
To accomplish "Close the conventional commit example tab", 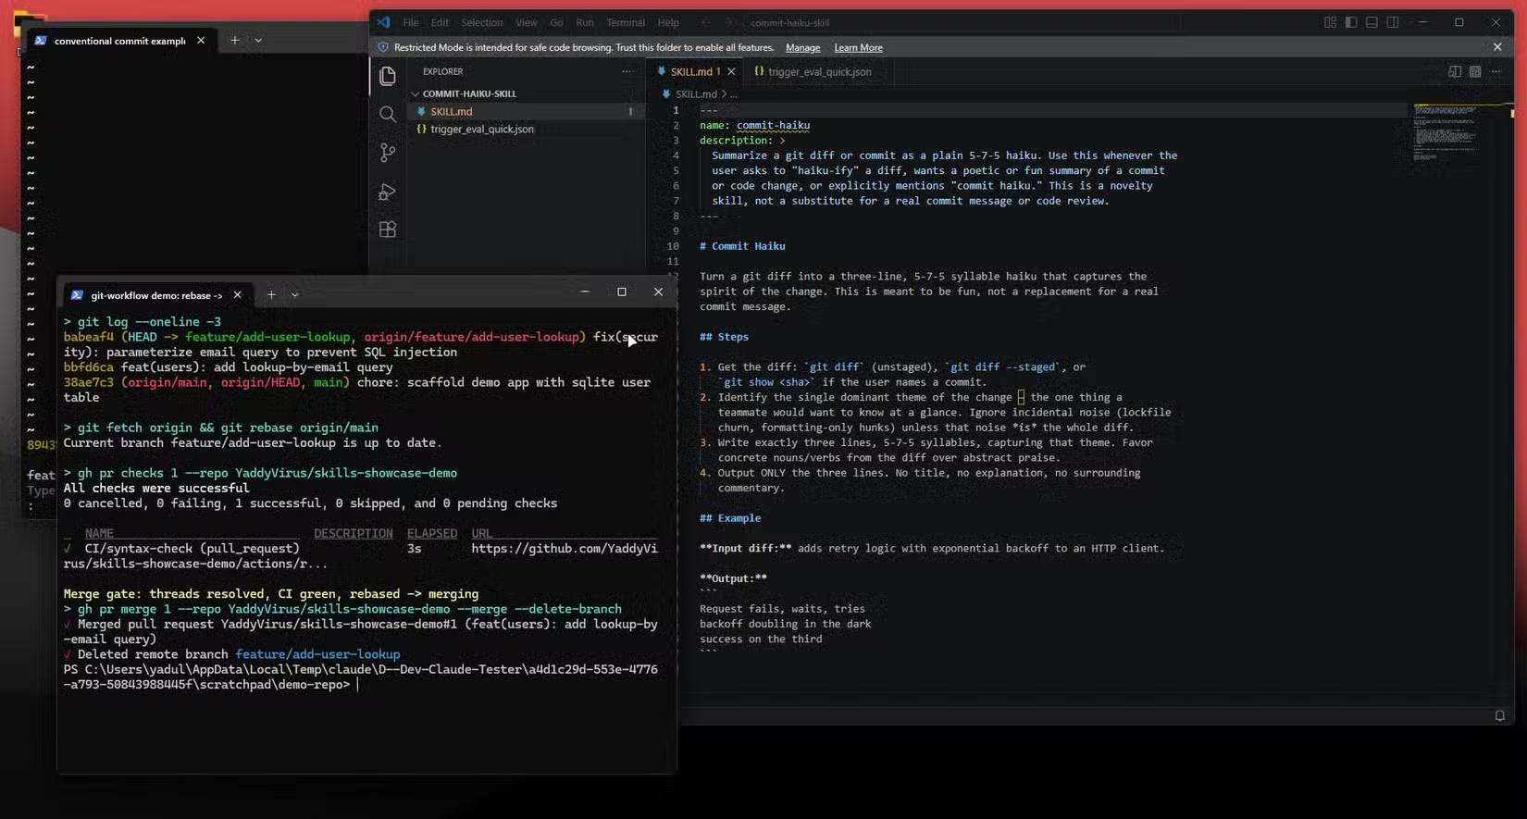I will coord(201,41).
